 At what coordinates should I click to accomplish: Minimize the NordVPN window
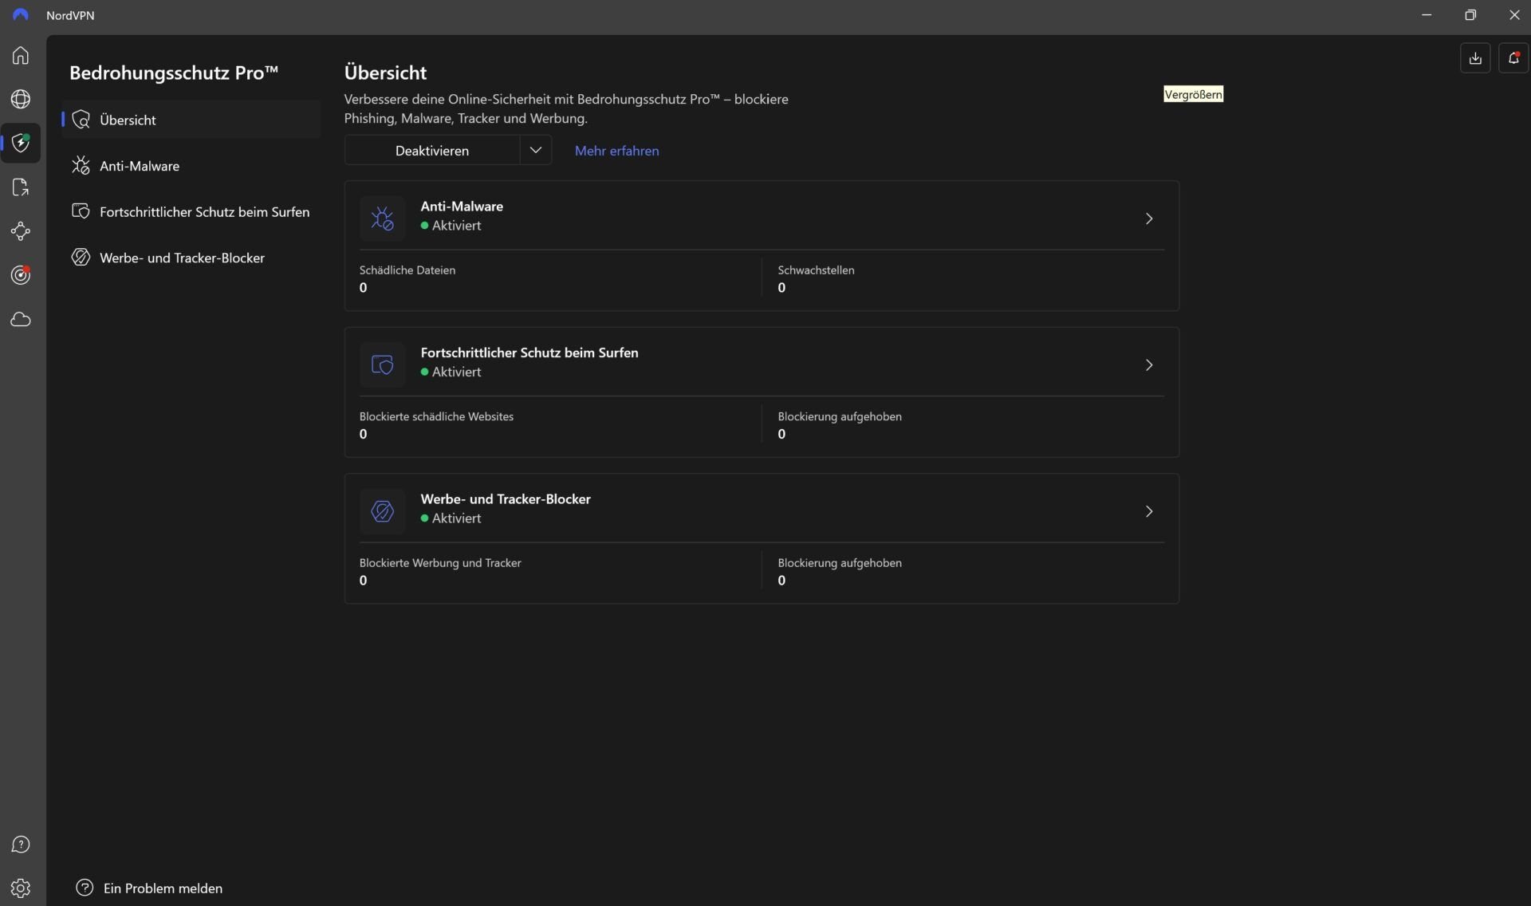tap(1427, 15)
